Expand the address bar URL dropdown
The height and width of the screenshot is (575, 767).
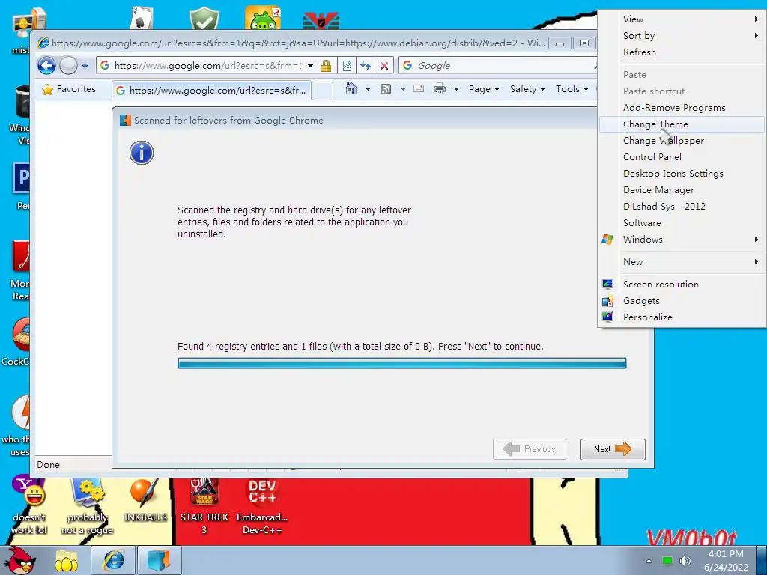tap(311, 66)
